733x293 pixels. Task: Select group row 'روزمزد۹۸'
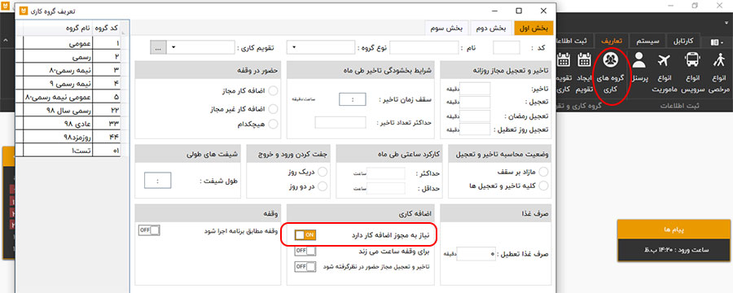[67, 138]
